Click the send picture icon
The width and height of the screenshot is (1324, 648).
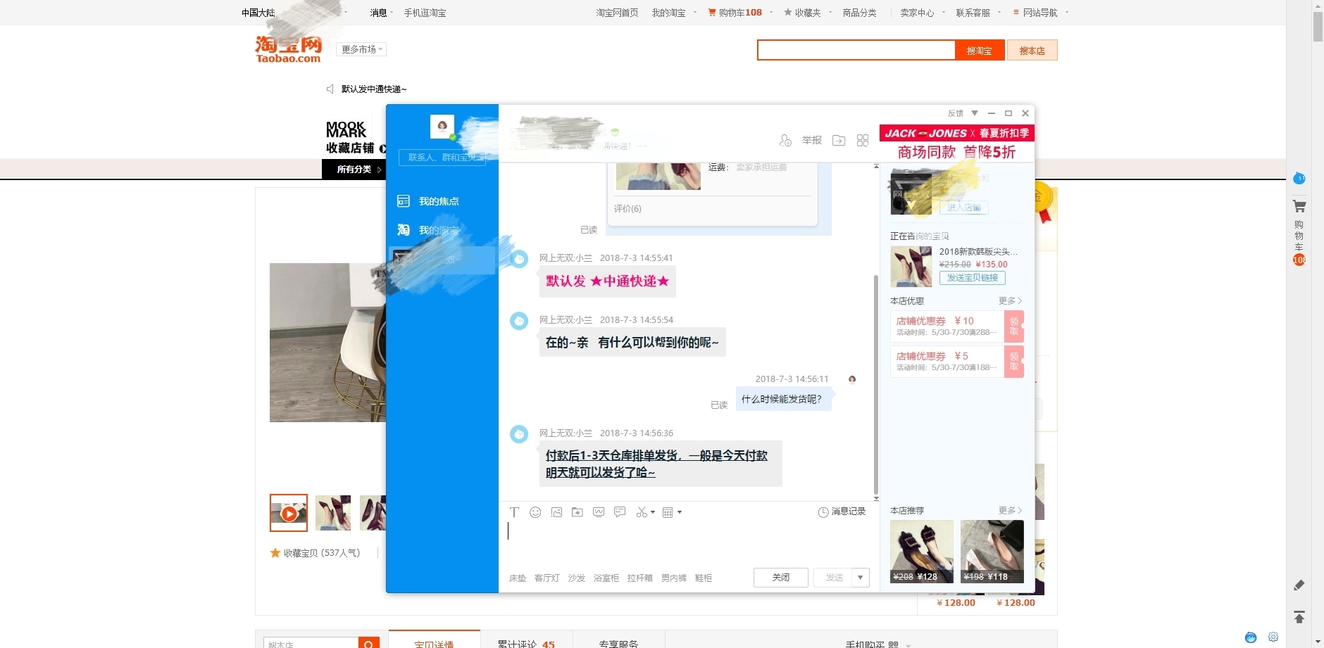[x=556, y=512]
